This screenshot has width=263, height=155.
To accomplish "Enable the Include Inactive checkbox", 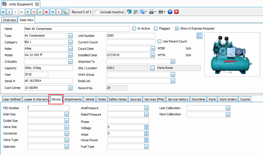I will point(97,12).
